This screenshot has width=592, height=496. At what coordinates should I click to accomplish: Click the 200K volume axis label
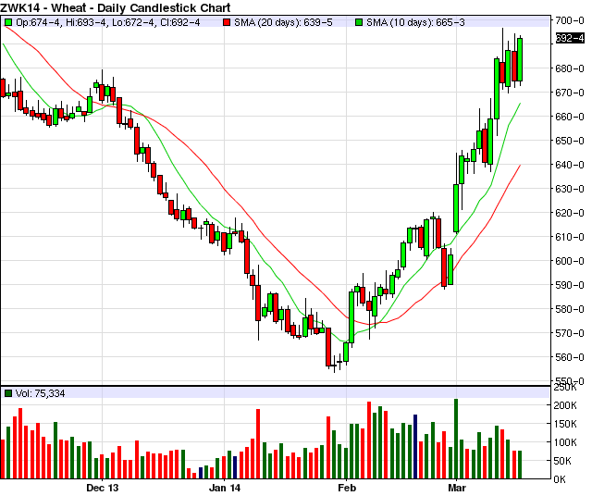pos(565,405)
